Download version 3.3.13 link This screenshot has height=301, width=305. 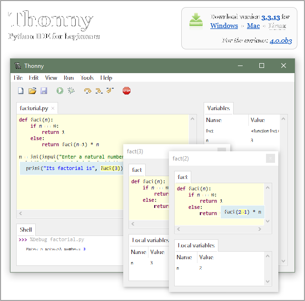[270, 18]
